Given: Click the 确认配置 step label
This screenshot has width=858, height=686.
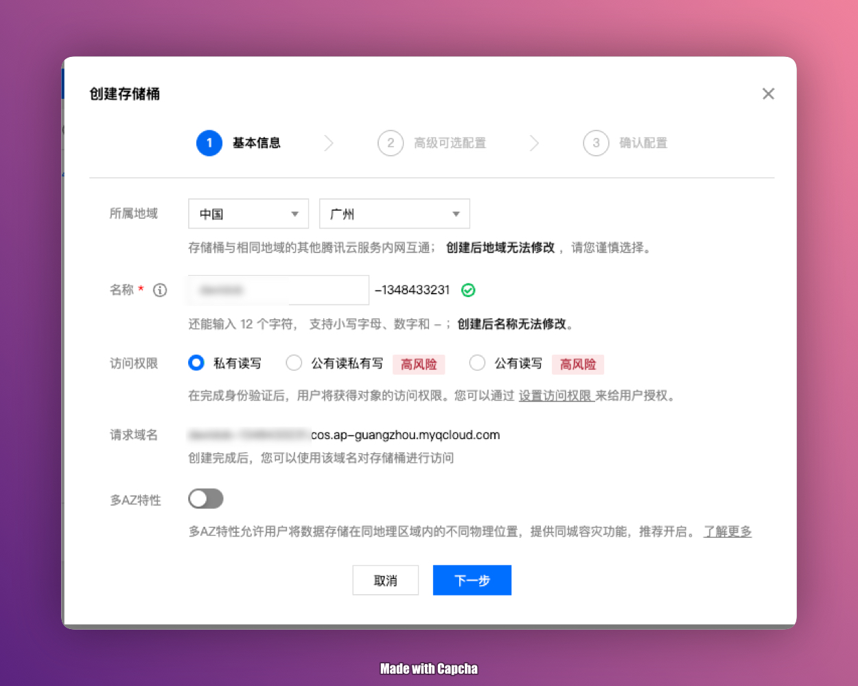Looking at the screenshot, I should pos(643,143).
